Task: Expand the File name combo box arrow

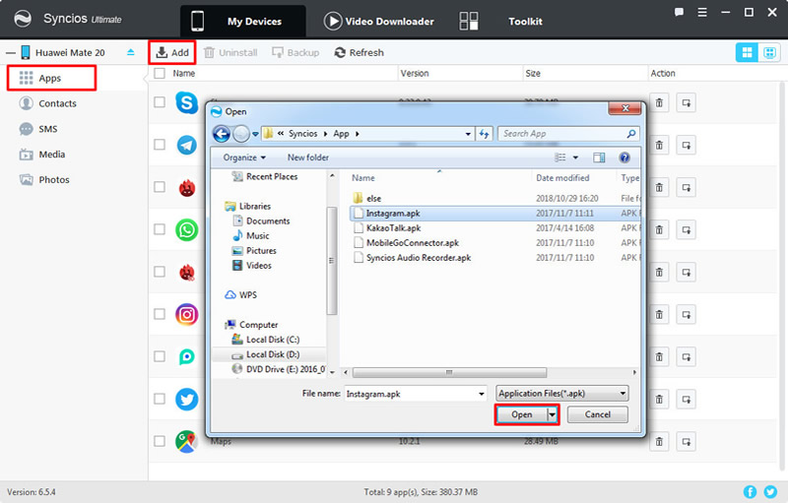Action: (482, 394)
